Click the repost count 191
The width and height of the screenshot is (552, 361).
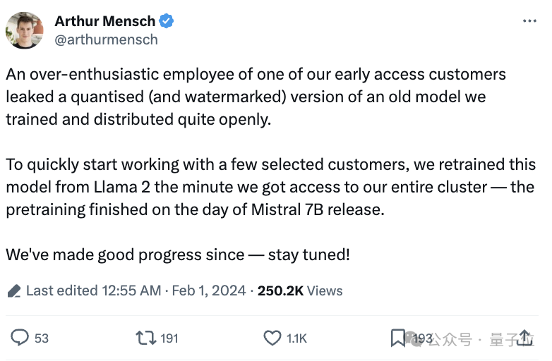[x=169, y=338]
